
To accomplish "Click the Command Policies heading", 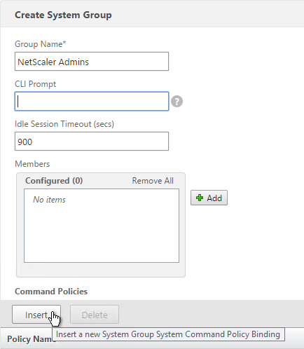I will [x=51, y=292].
